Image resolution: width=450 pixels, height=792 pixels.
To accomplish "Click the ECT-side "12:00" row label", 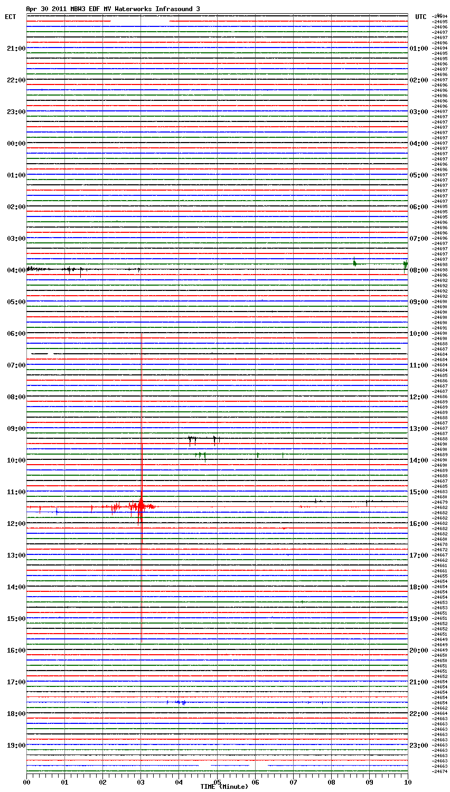I will coord(16,524).
